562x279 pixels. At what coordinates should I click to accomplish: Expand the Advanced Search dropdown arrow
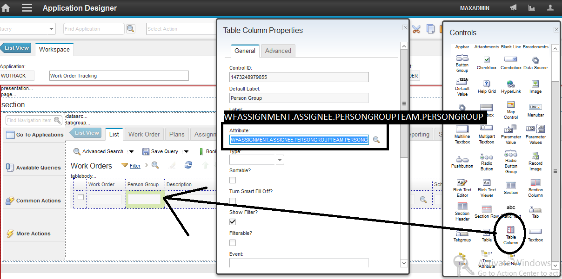pyautogui.click(x=131, y=151)
